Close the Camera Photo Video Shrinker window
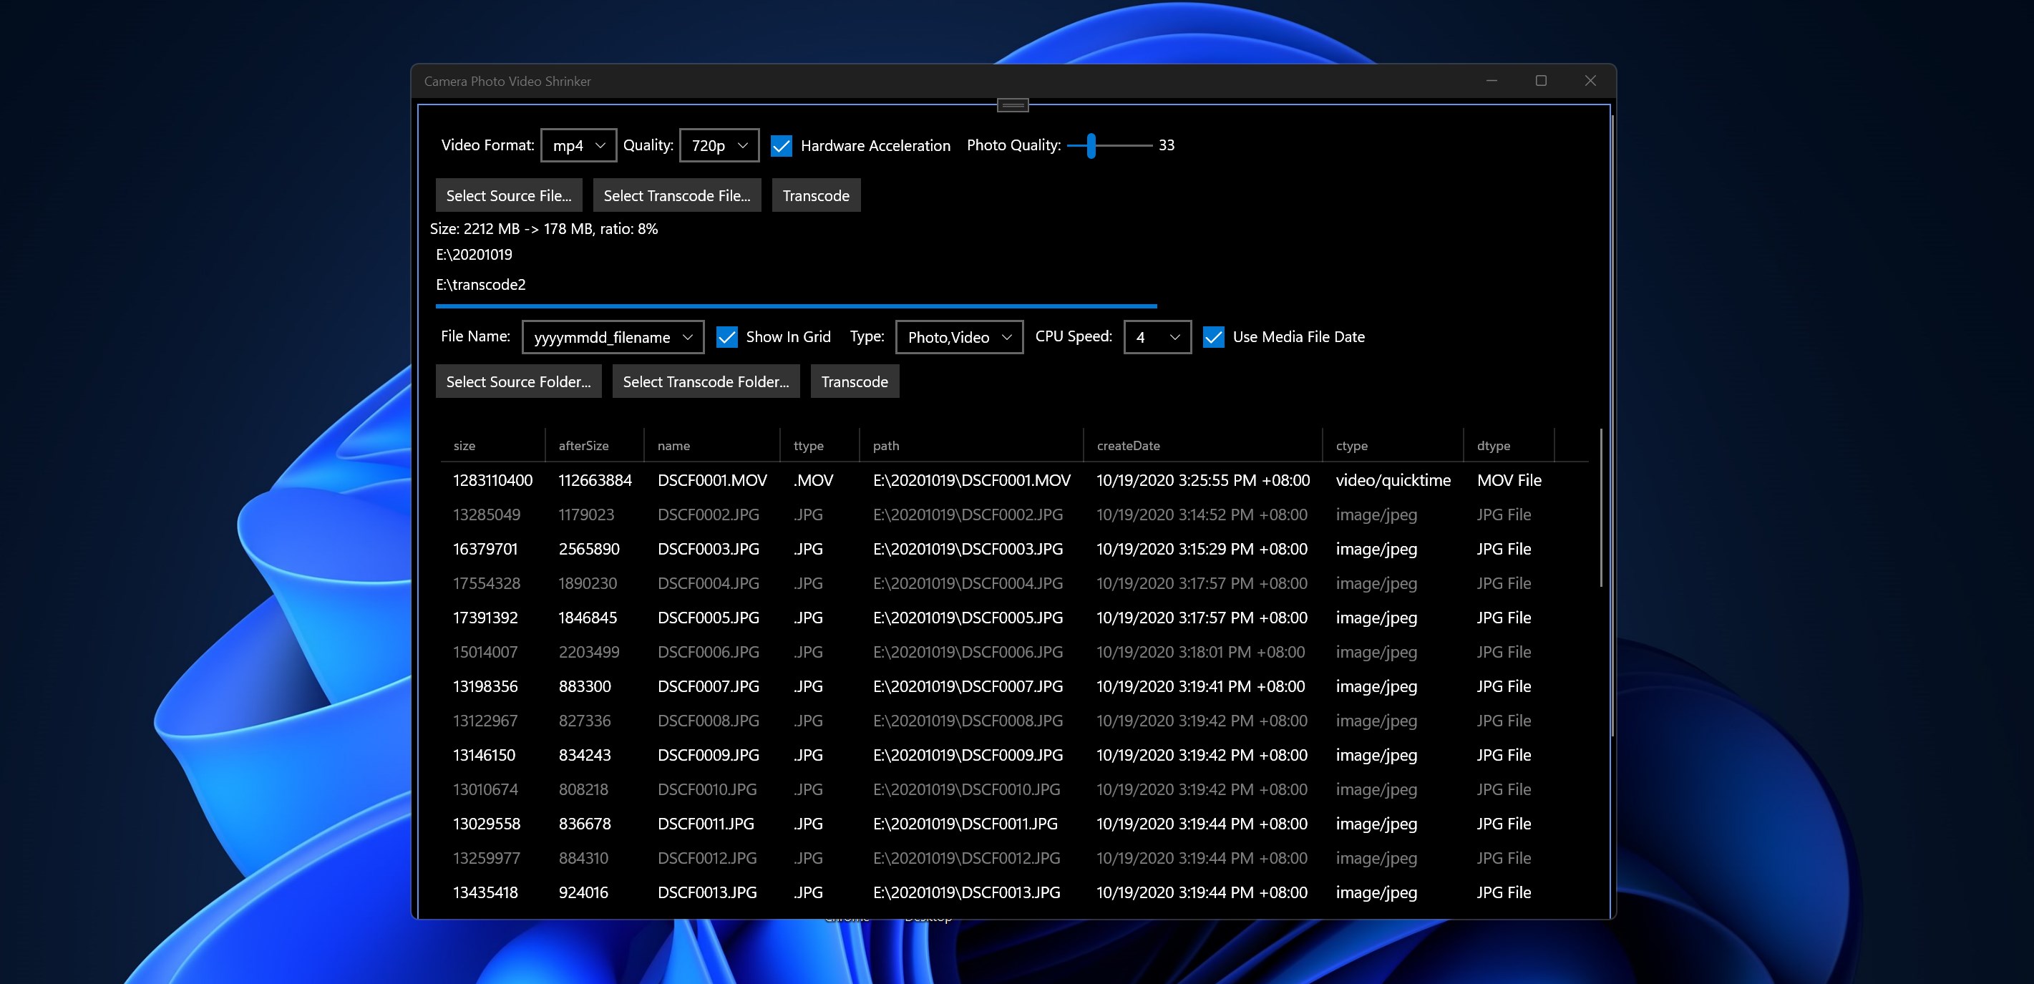This screenshot has width=2034, height=984. (x=1590, y=81)
